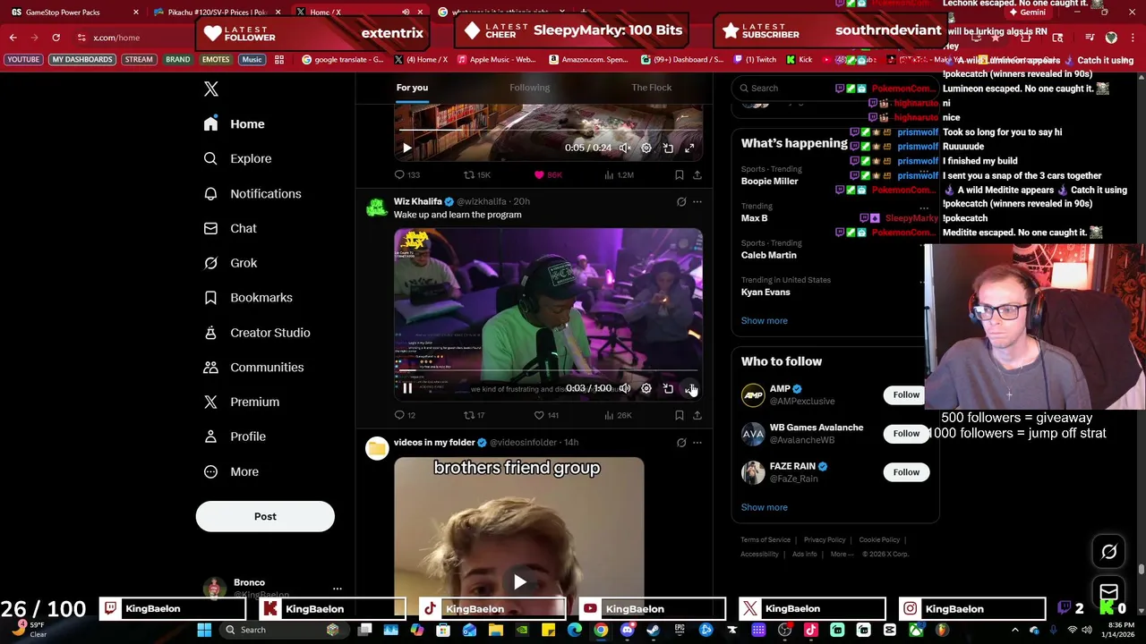
Task: Expand the More menu in sidebar
Action: [x=231, y=471]
